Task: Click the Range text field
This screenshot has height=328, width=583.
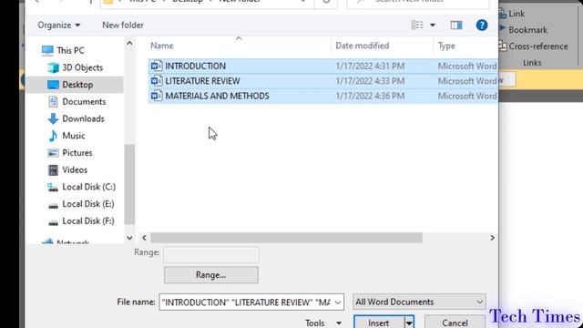Action: click(x=211, y=255)
